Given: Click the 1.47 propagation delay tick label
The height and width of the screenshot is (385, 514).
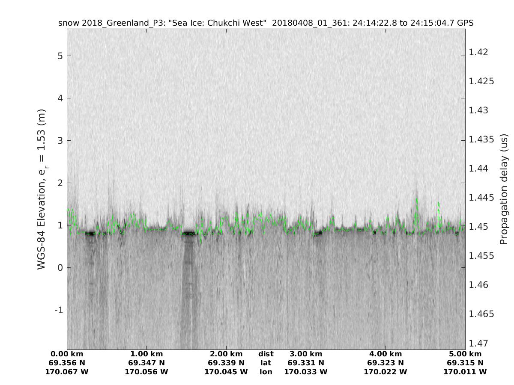Looking at the screenshot, I should pyautogui.click(x=478, y=343).
